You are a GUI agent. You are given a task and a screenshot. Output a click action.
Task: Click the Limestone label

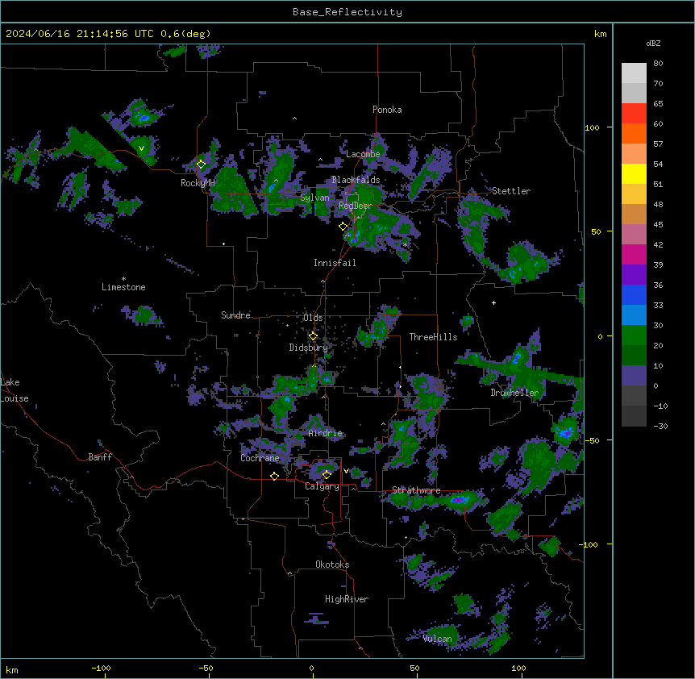point(123,287)
